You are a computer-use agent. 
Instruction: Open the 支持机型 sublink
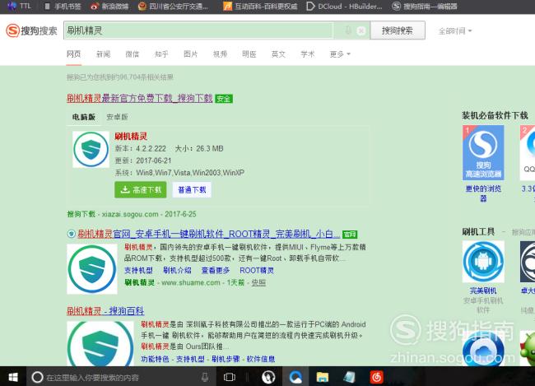tap(138, 270)
